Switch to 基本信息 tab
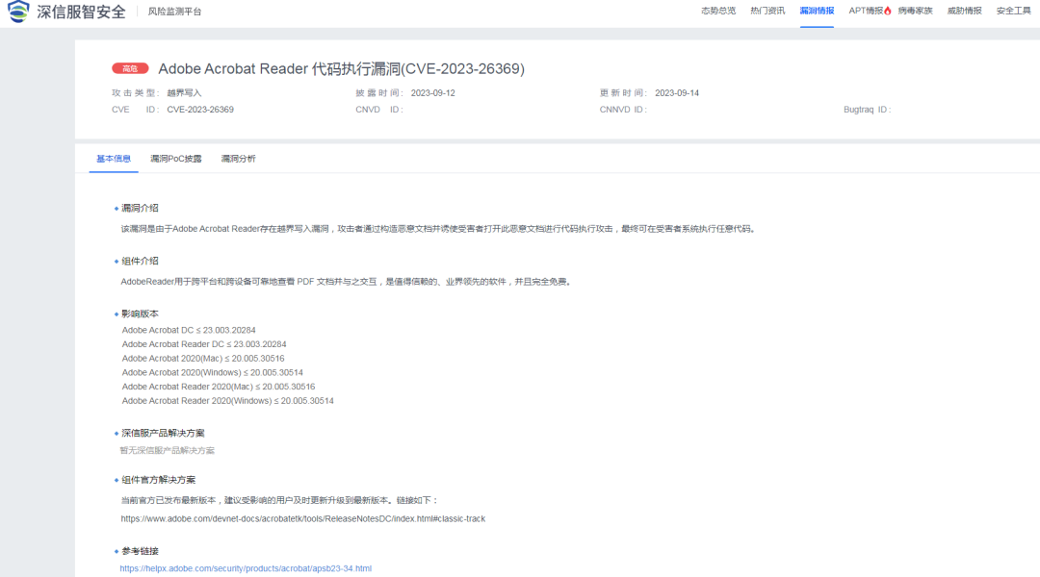The image size is (1040, 577). (114, 159)
